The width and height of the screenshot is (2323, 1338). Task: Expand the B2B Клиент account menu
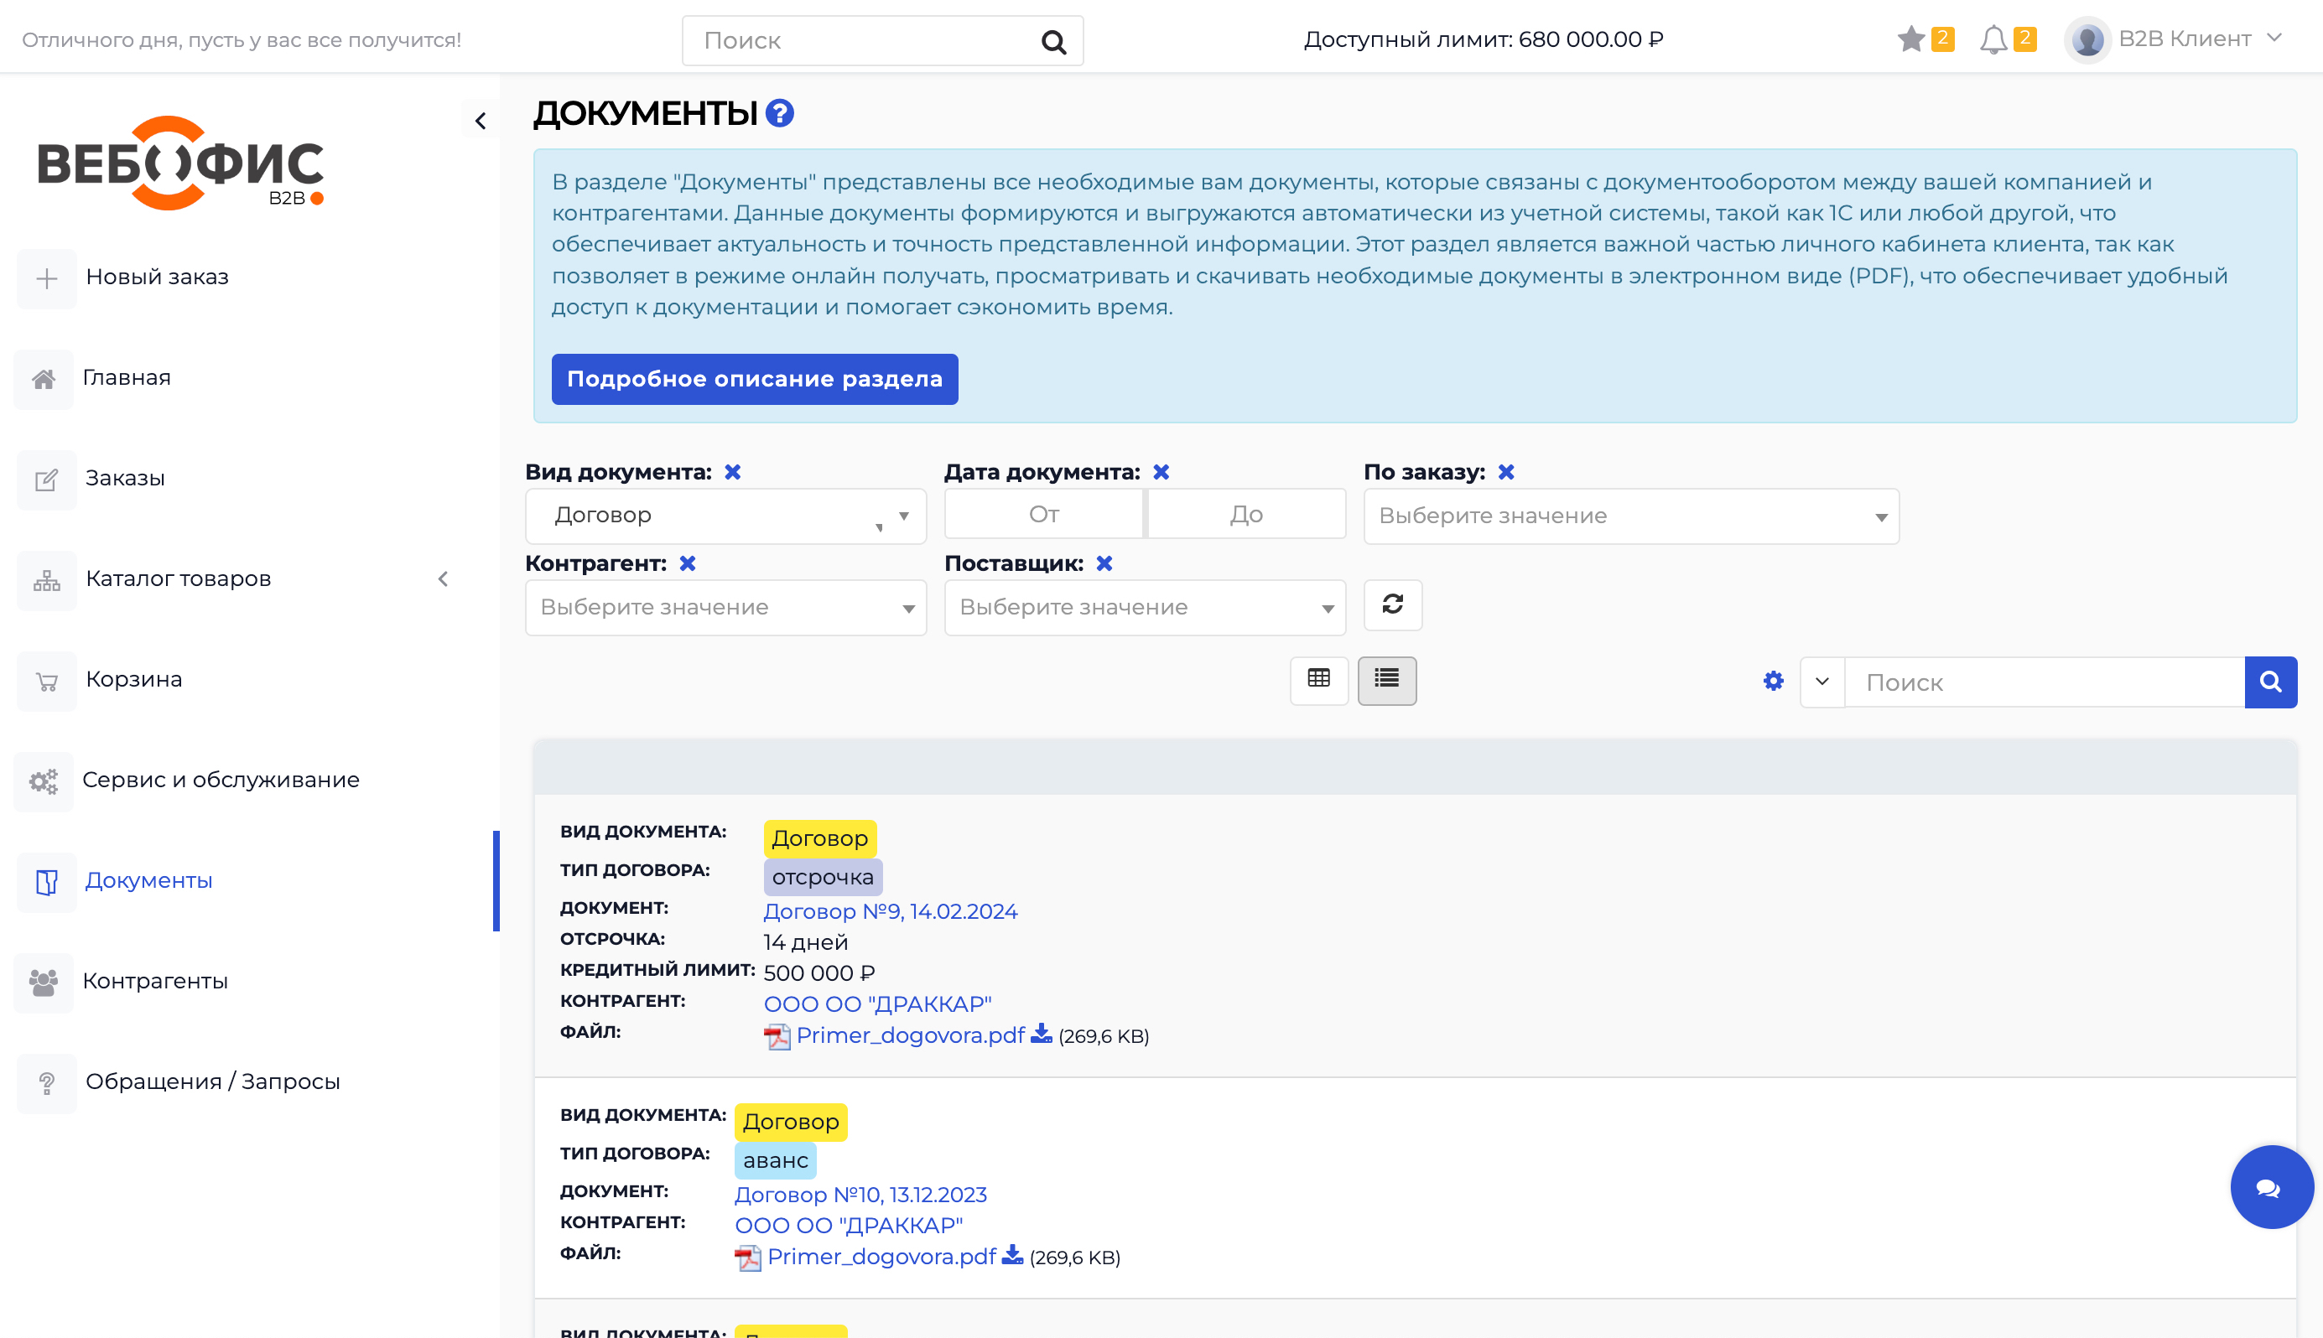pyautogui.click(x=2274, y=39)
